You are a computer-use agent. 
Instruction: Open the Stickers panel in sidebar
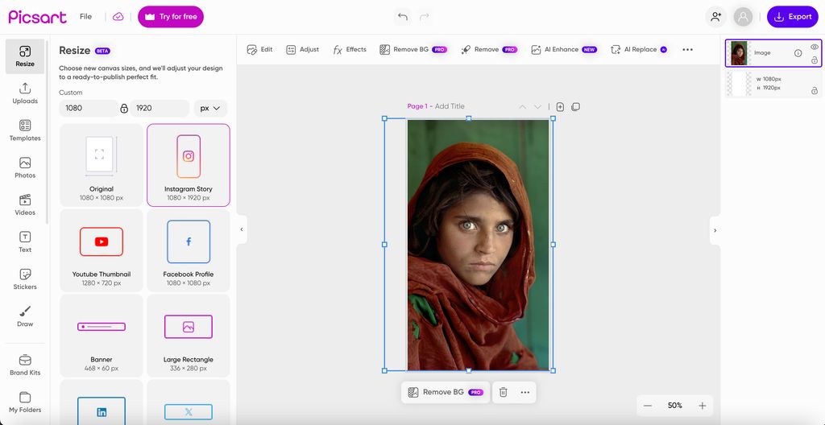pos(25,279)
